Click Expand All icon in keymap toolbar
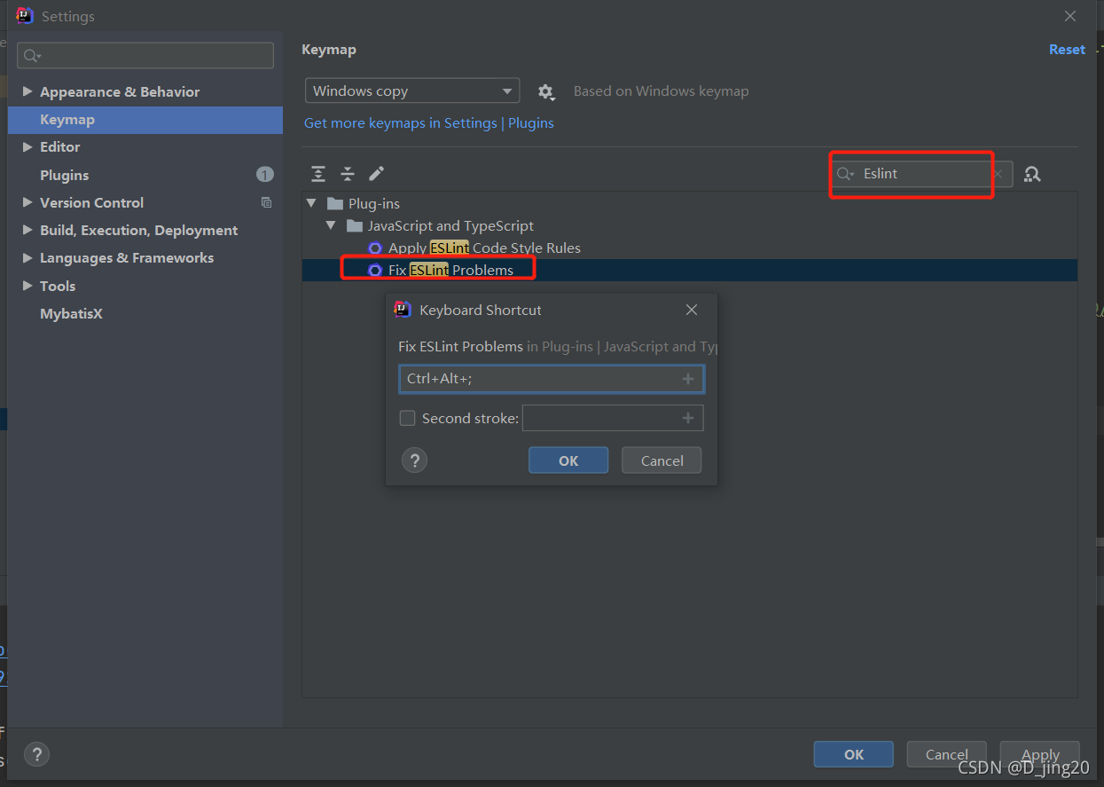 318,174
